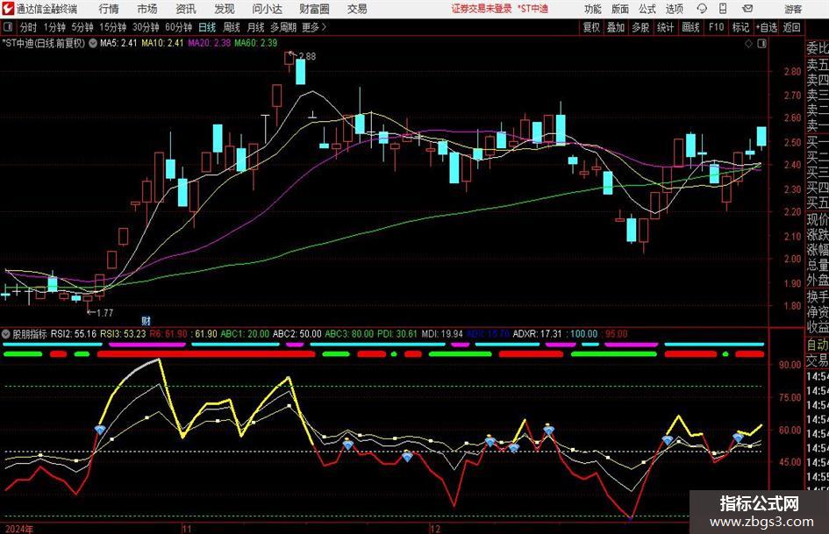Image resolution: width=829 pixels, height=534 pixels.
Task: Click the 复权 toolbar button
Action: click(x=591, y=27)
